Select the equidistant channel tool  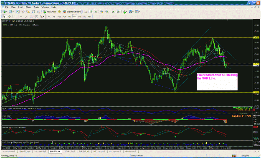click(31, 17)
